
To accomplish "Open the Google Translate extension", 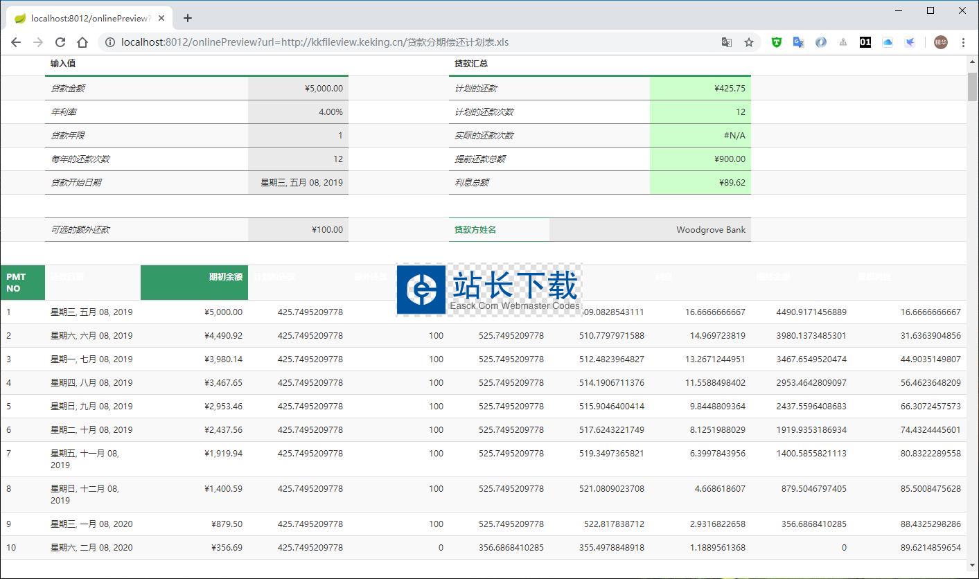I will 799,42.
